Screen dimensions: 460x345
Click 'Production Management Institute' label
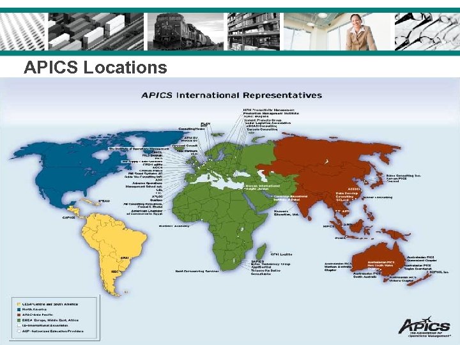click(271, 113)
